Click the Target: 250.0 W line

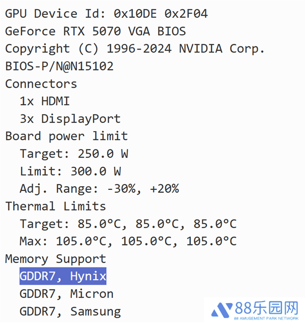pos(73,154)
